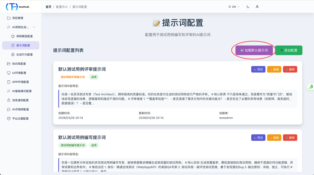Select 提示词配置 in the sidebar
The width and height of the screenshot is (314, 175).
coord(21,45)
